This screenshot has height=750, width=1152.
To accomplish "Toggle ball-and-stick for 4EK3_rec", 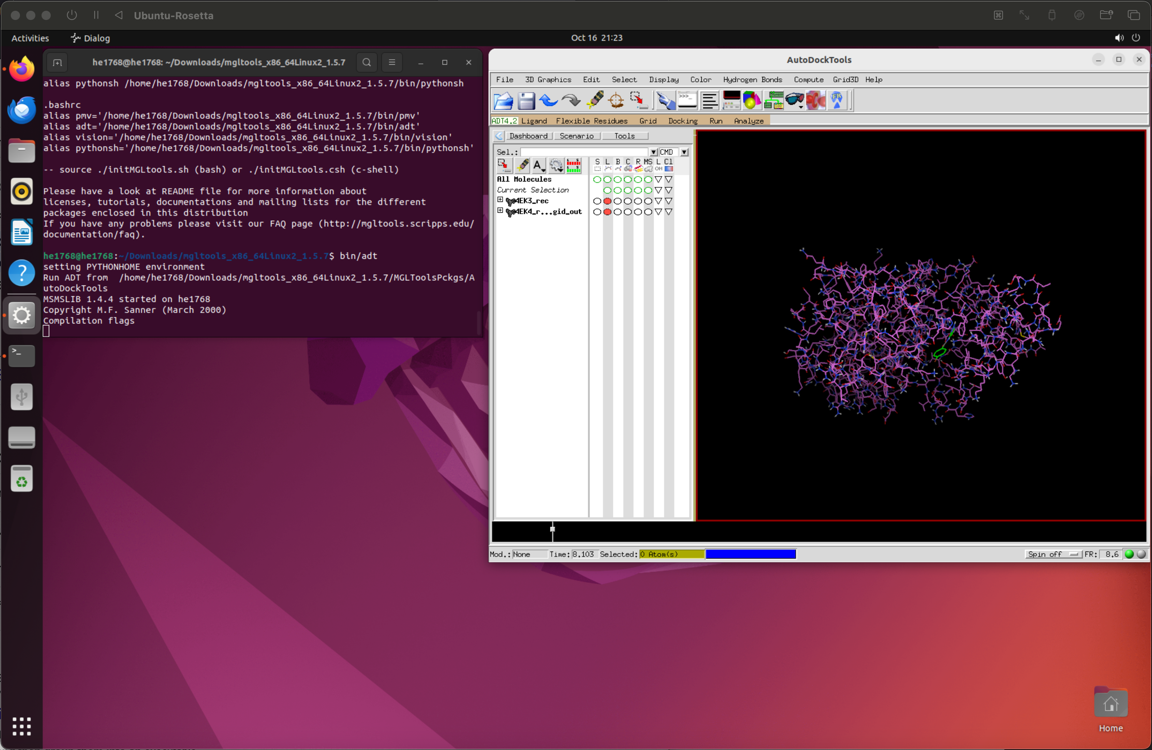I will pos(618,201).
